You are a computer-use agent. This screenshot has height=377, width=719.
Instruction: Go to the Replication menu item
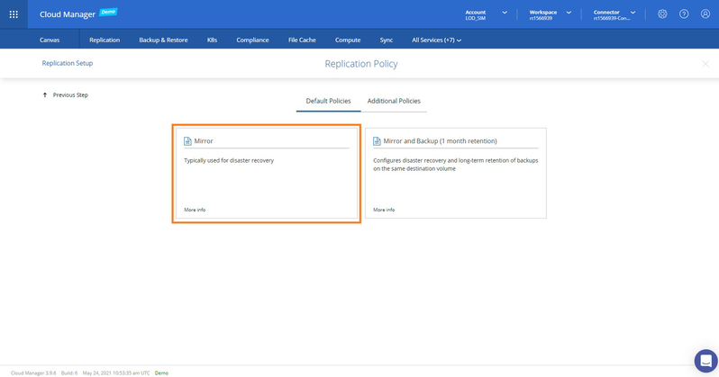coord(105,40)
